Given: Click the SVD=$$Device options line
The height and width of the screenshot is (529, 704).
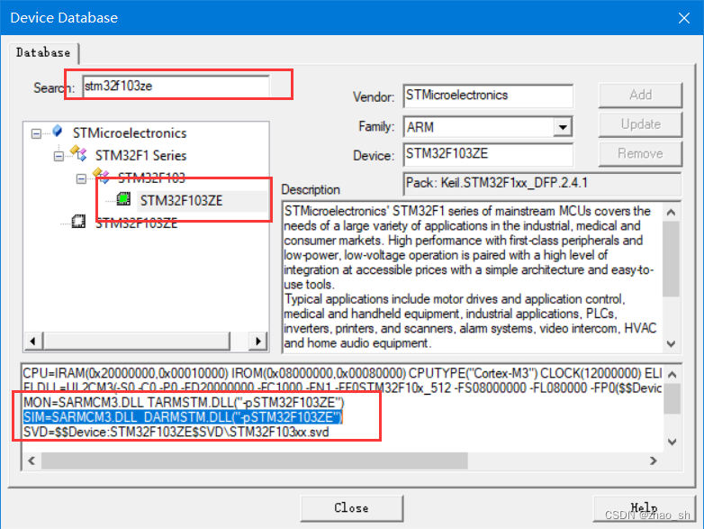Looking at the screenshot, I should [x=176, y=432].
